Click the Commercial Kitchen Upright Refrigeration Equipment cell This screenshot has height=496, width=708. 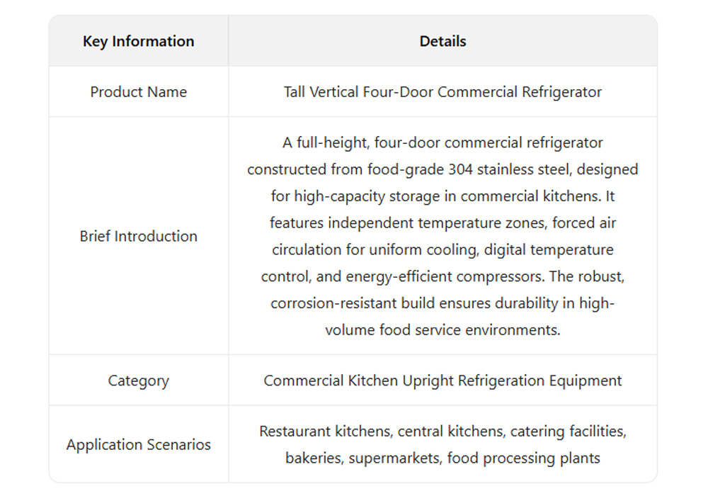point(442,381)
